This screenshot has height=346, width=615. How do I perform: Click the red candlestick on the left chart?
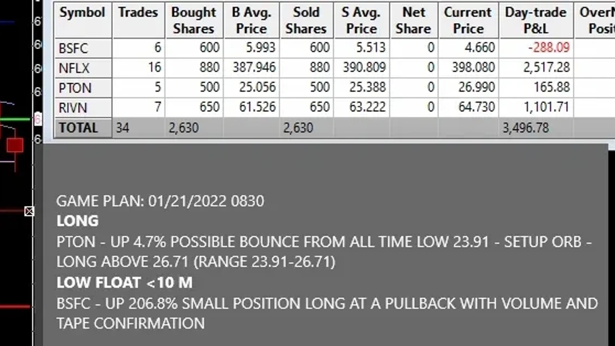pyautogui.click(x=14, y=146)
